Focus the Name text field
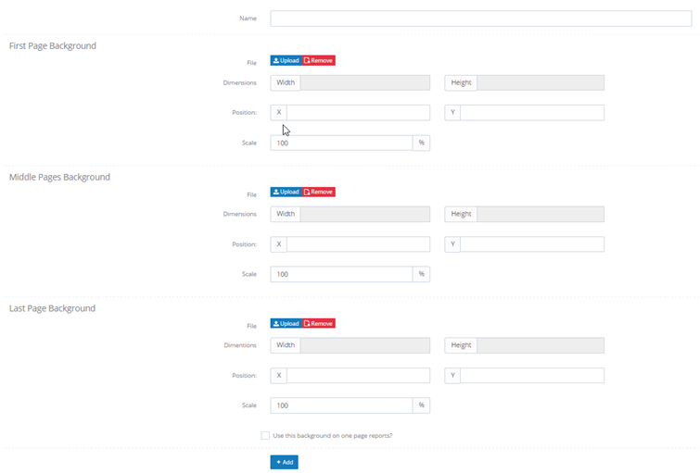 (x=481, y=19)
